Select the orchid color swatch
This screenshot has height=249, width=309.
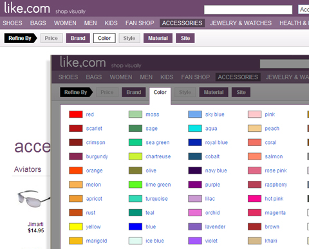point(195,212)
